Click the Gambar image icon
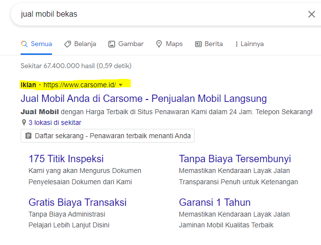 pos(112,44)
